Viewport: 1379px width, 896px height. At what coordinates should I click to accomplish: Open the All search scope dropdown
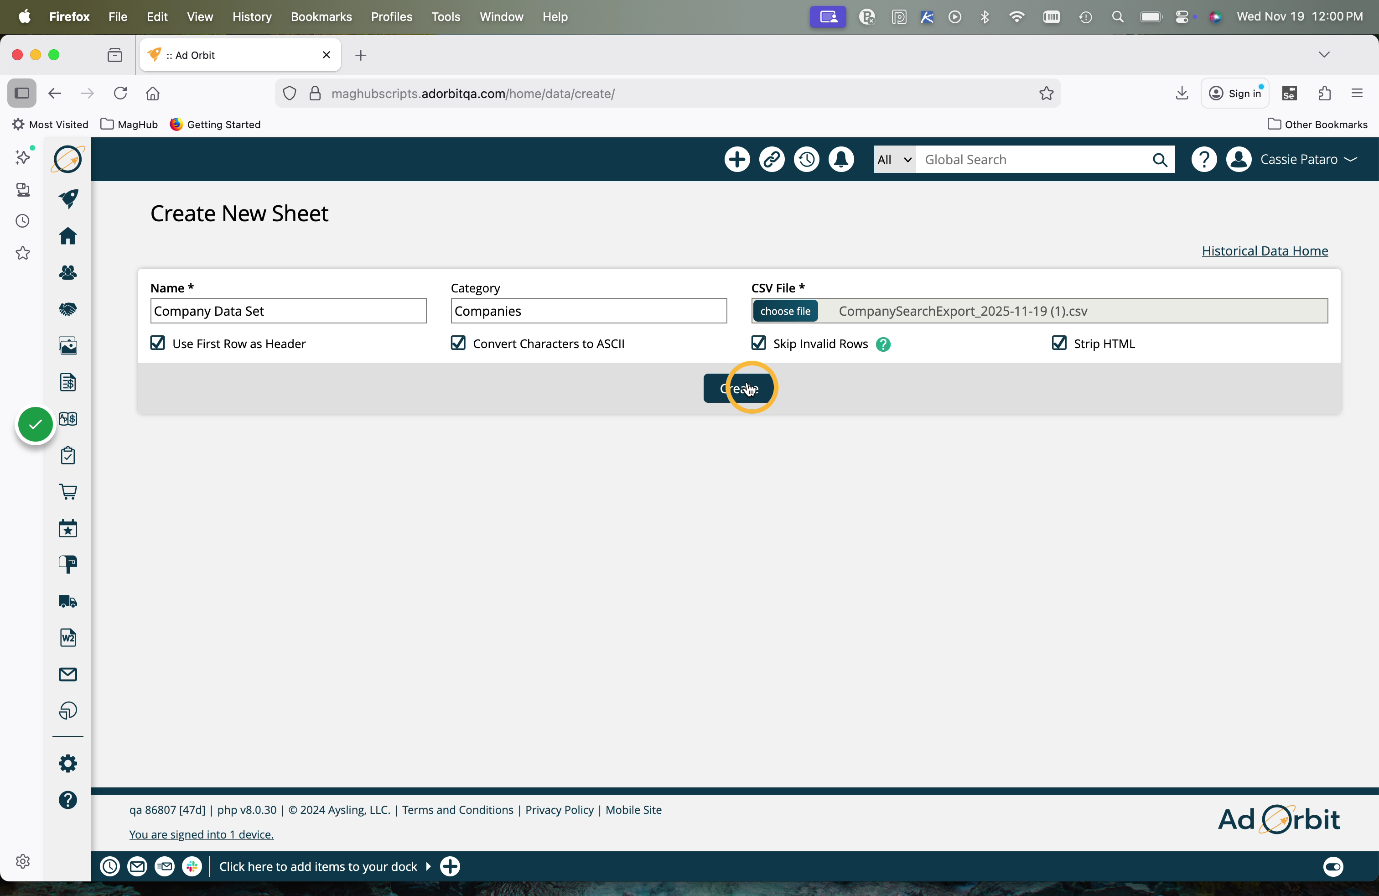point(894,159)
